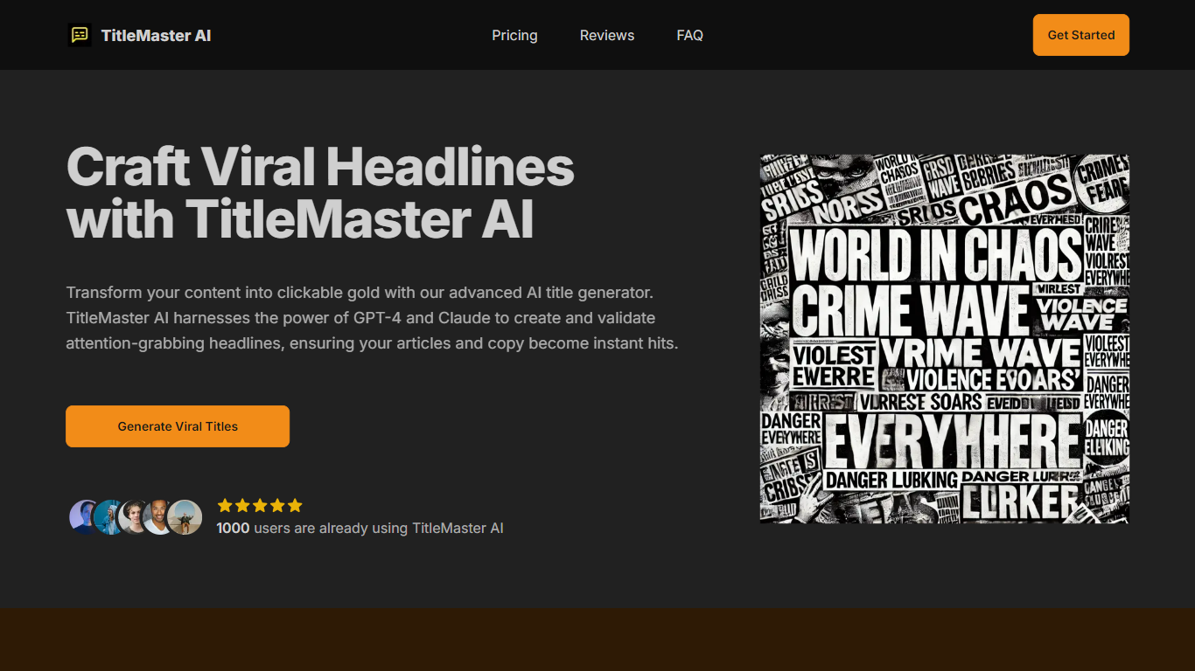1195x671 pixels.
Task: Go to the Pricing section
Action: pos(514,35)
